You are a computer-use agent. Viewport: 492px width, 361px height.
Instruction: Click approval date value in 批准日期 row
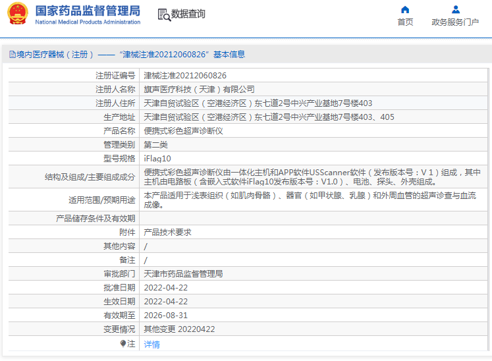(166, 287)
